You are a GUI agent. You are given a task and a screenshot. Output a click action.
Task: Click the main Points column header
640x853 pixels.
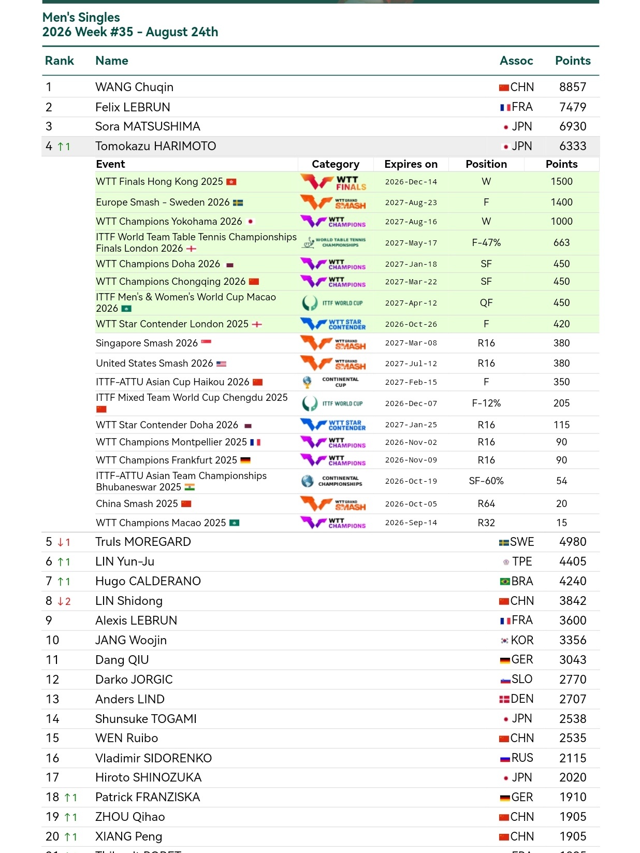[573, 61]
